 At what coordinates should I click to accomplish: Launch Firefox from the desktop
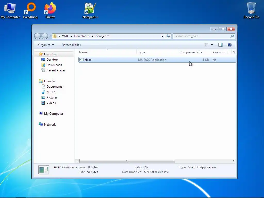(x=50, y=10)
